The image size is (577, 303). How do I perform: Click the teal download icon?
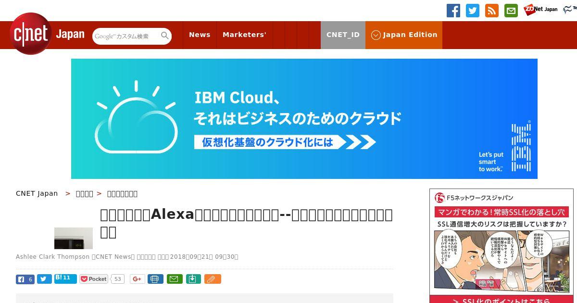pyautogui.click(x=193, y=279)
